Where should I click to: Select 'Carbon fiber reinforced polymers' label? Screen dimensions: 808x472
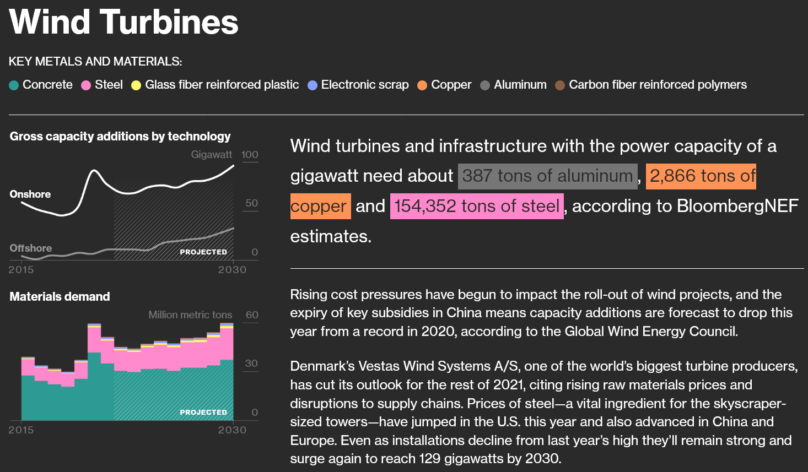(658, 85)
